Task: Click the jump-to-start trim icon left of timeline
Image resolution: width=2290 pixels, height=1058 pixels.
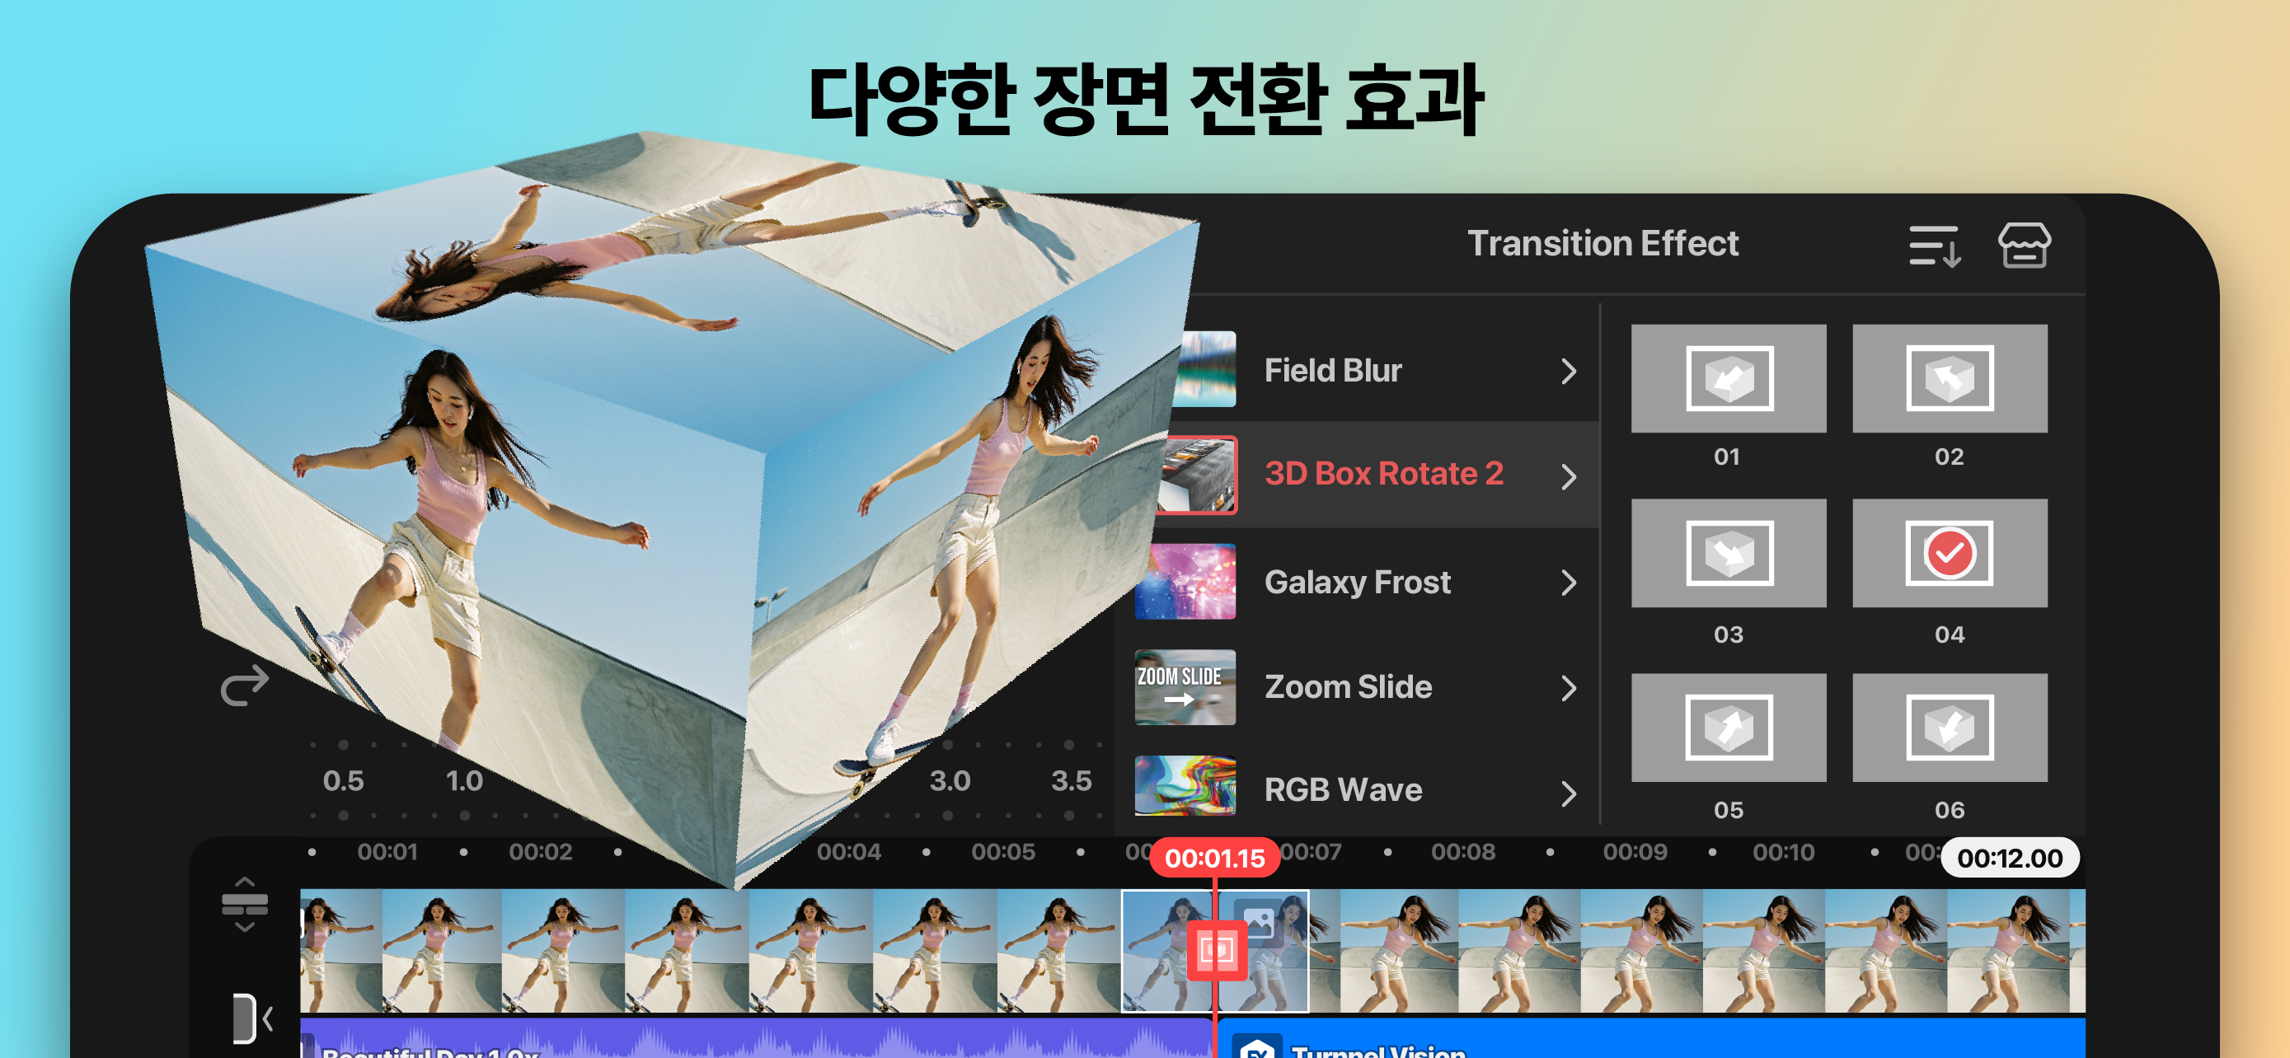Action: pos(251,1018)
